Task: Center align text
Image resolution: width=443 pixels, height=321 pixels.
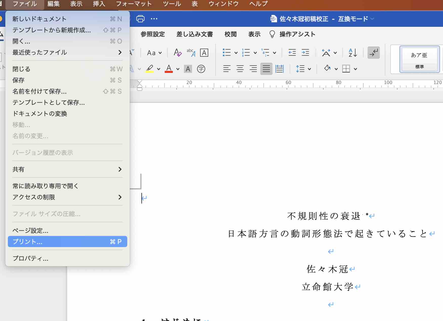Action: coord(240,69)
